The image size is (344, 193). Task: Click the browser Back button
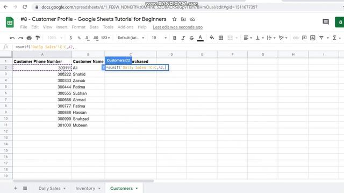coord(5,7)
